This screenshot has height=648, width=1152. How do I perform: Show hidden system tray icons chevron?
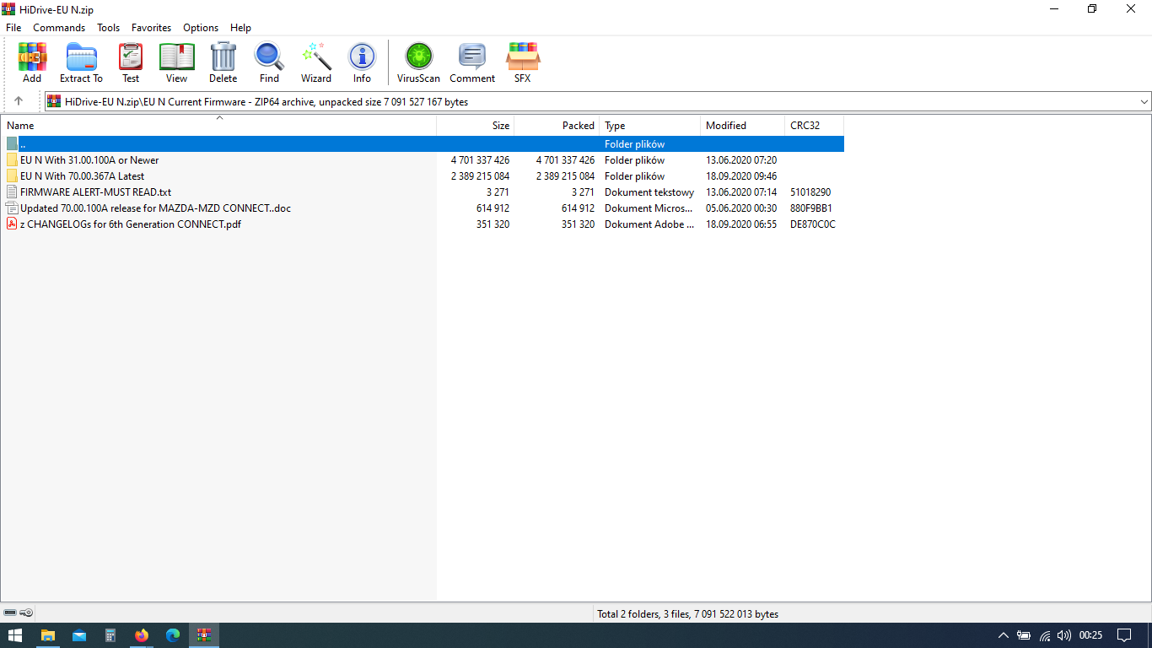(1003, 635)
